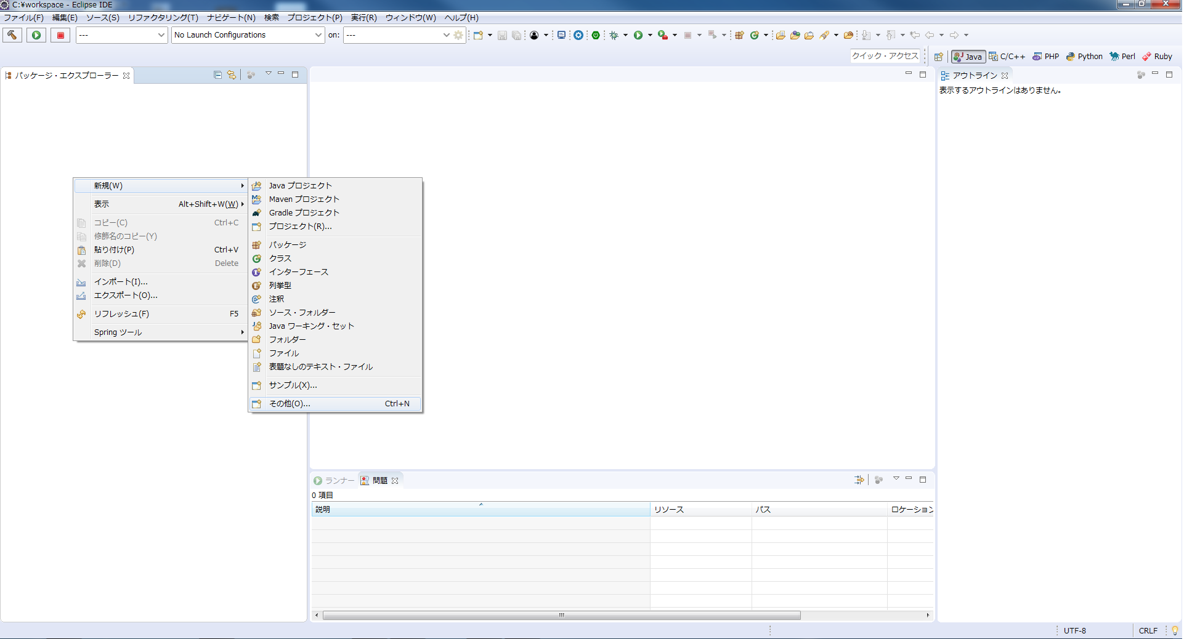Expand the arrow beside the Search icon
The height and width of the screenshot is (639, 1184).
[x=836, y=35]
